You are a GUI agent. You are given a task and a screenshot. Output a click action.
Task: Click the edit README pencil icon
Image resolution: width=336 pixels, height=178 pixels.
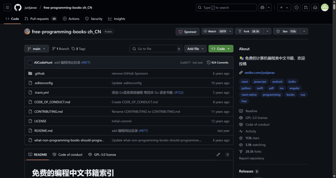(x=218, y=154)
